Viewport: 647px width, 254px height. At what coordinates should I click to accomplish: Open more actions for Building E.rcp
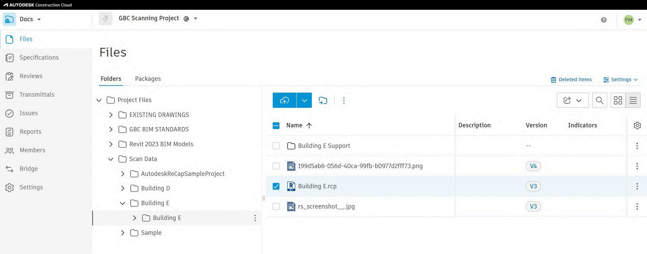coord(637,186)
